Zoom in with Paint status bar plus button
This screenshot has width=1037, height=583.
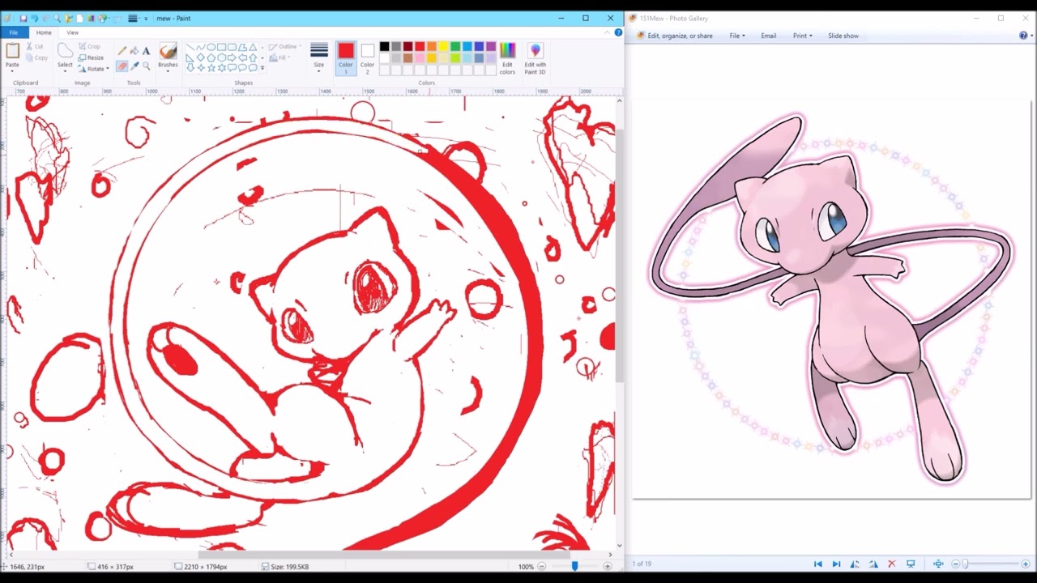[x=608, y=567]
